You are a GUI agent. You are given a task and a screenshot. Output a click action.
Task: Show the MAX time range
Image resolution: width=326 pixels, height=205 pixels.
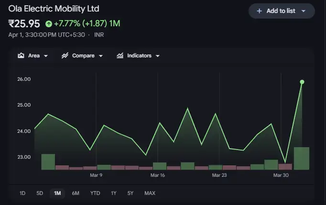click(150, 193)
